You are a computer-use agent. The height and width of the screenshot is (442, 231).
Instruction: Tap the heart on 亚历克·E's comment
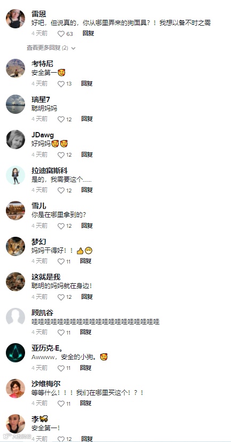click(x=61, y=368)
